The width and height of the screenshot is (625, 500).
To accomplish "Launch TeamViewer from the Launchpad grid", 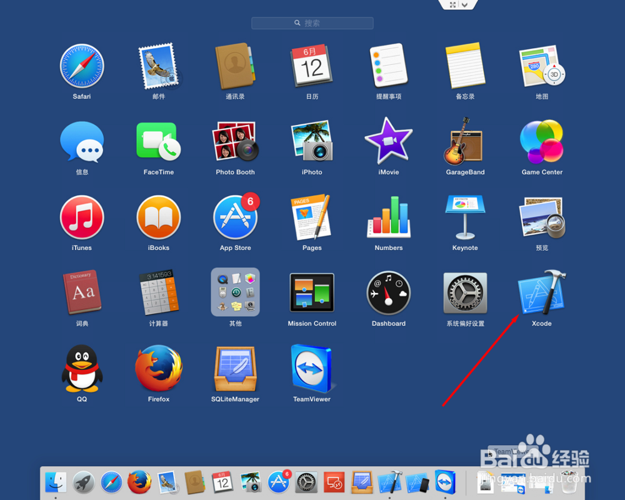I will pos(312,368).
